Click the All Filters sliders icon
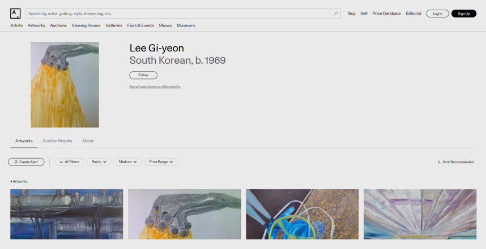486x249 pixels. (61, 162)
